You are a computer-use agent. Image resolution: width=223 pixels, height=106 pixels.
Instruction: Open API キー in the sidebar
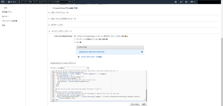click(x=5, y=16)
